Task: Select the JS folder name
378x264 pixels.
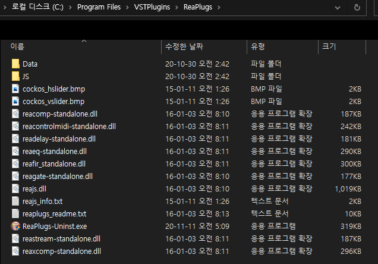Action: [26, 77]
